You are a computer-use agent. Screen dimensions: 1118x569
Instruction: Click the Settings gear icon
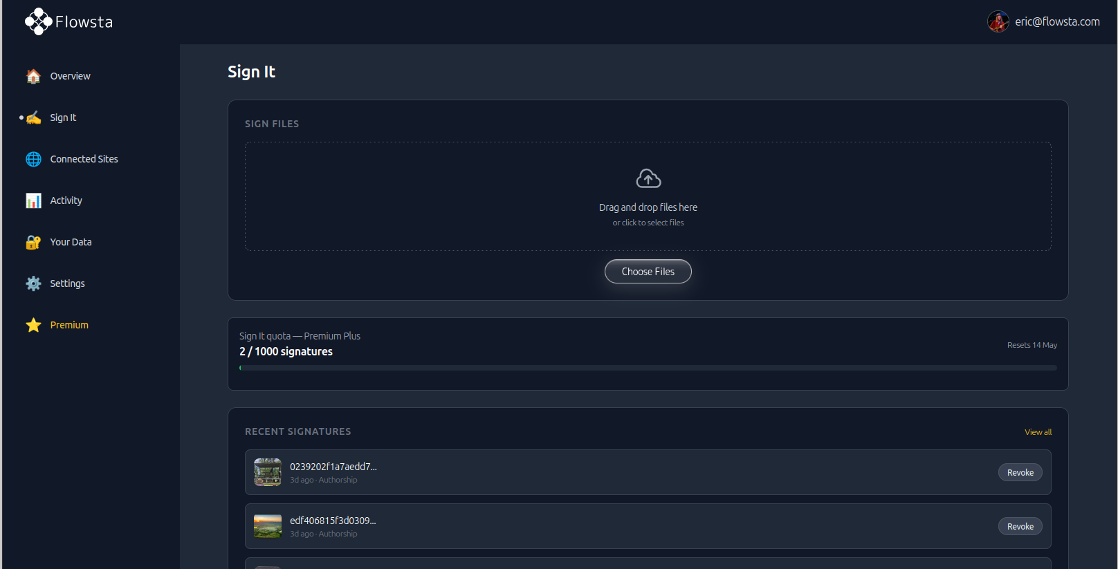pyautogui.click(x=33, y=283)
